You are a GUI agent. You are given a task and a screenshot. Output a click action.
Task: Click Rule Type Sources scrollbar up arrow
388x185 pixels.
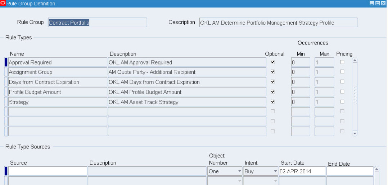pyautogui.click(x=376, y=169)
